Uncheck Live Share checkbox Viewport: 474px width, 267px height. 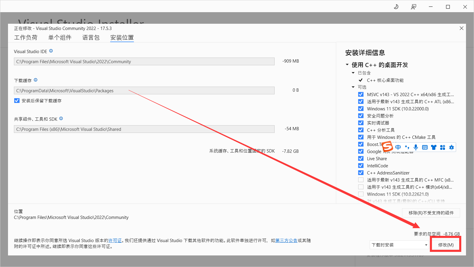tap(361, 158)
